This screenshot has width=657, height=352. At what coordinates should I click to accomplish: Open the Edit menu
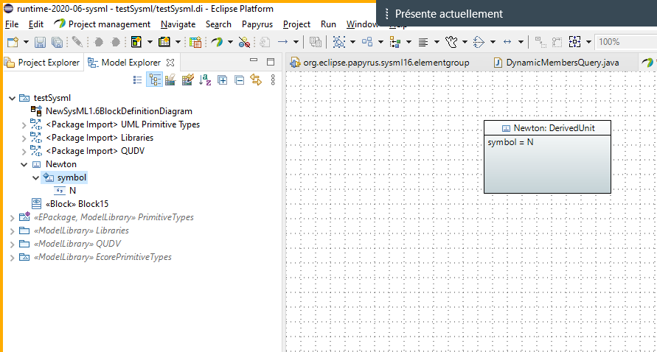[x=36, y=24]
